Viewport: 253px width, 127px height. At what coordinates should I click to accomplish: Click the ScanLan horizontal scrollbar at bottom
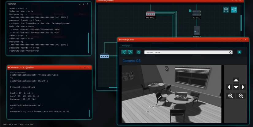(x=113, y=88)
